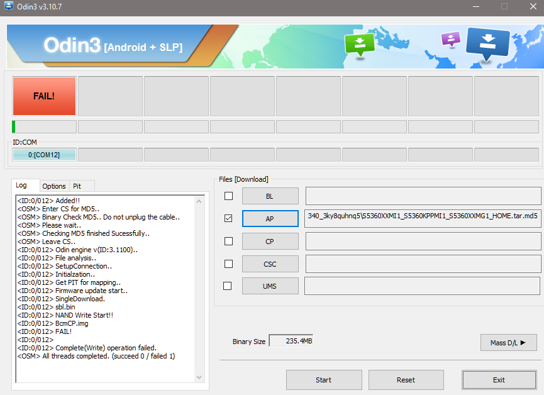
Task: Select log line "SetupConnection.."
Action: 84,266
